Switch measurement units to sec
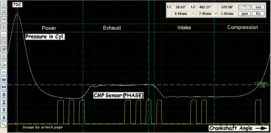This screenshot has width=271, height=133. point(258,7)
